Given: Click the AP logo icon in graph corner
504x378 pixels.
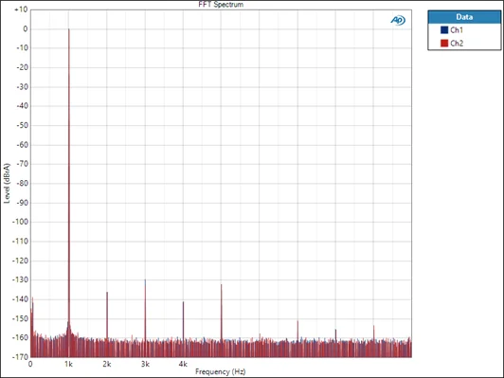Looking at the screenshot, I should pos(398,20).
